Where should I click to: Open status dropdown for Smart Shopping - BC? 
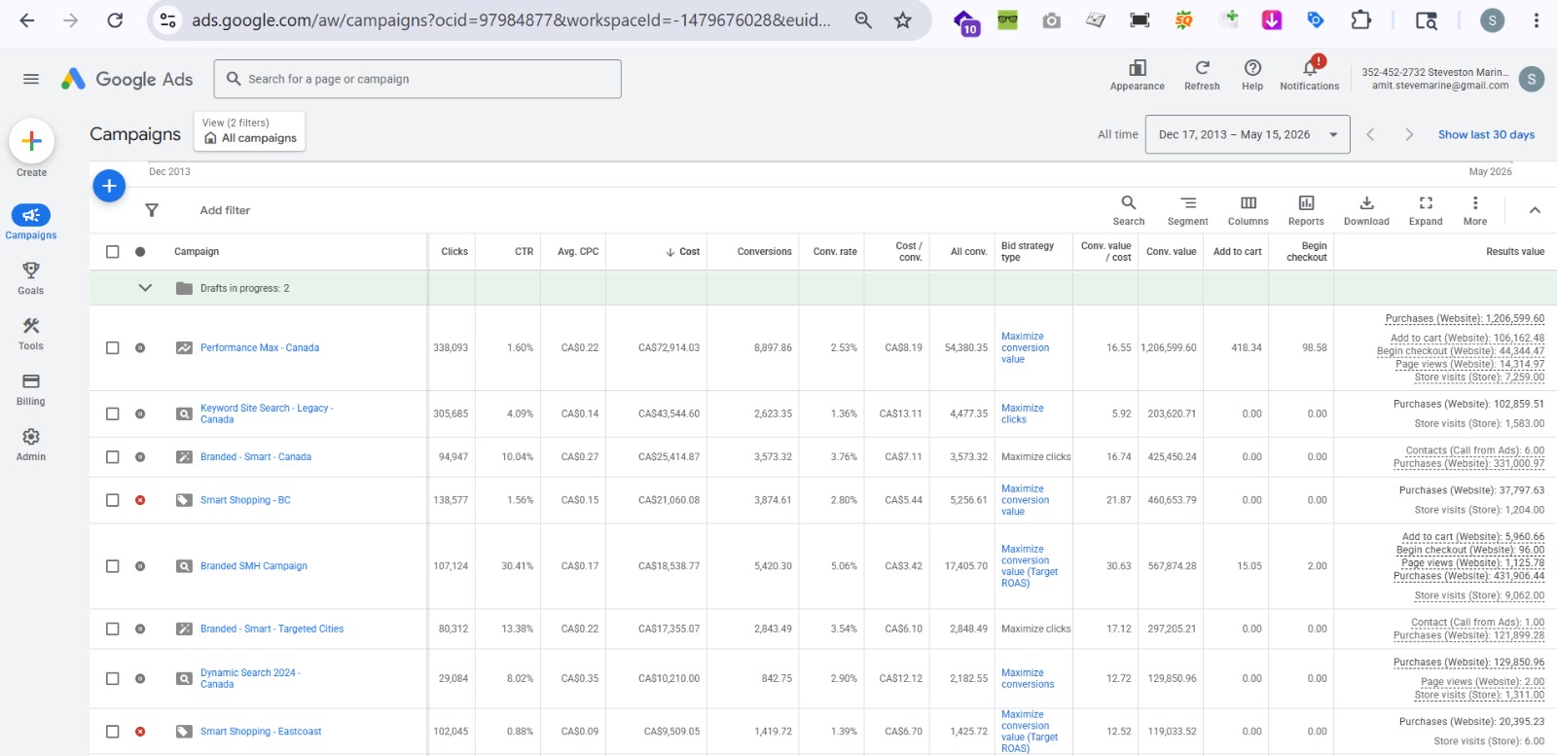[140, 500]
